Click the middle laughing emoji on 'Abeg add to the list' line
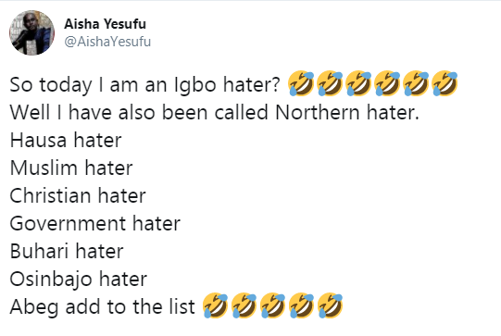 coord(272,305)
